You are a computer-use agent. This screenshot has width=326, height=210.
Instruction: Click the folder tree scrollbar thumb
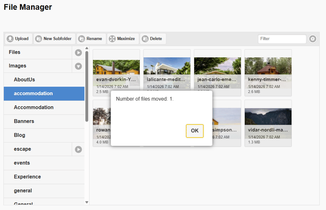(x=87, y=86)
